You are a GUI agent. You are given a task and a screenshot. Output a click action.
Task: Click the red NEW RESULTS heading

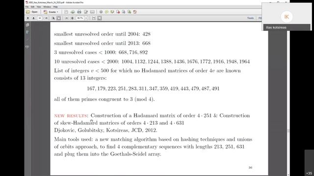pyautogui.click(x=71, y=116)
